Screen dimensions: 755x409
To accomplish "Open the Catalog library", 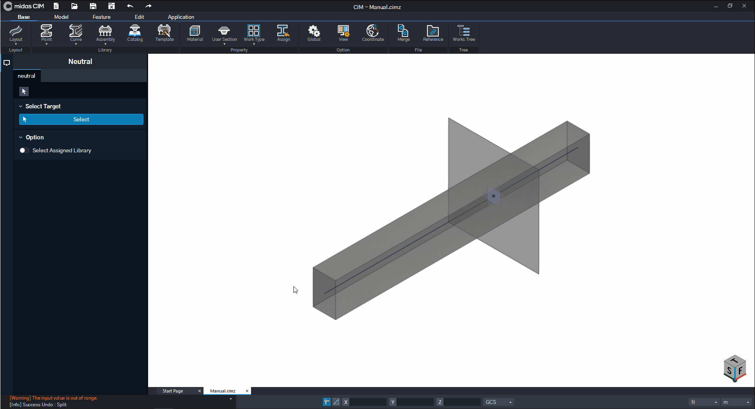I will click(x=135, y=33).
